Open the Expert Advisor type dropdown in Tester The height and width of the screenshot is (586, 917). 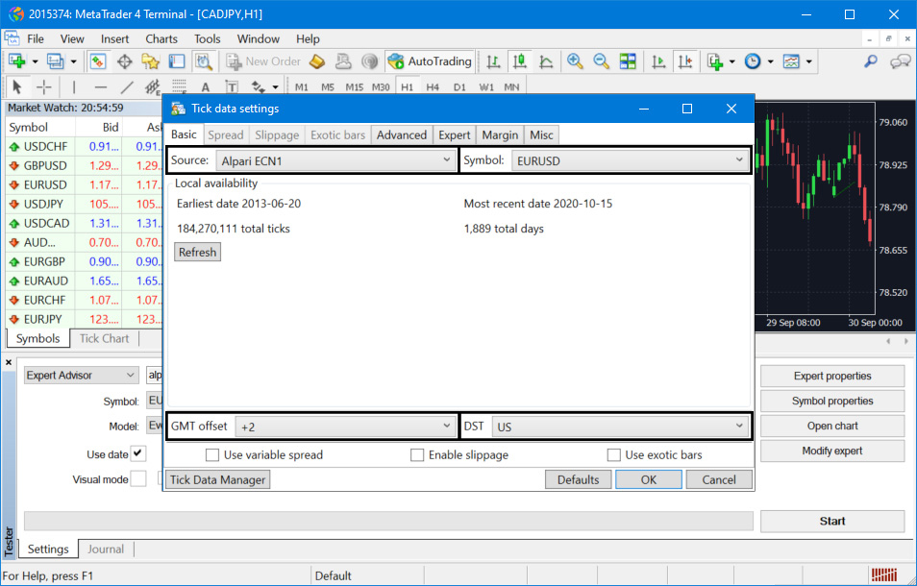pos(81,375)
